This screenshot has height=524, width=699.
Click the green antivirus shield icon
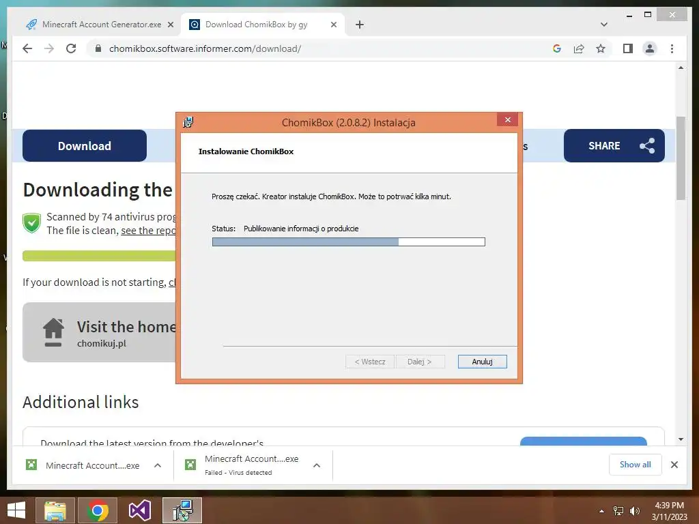(x=31, y=223)
